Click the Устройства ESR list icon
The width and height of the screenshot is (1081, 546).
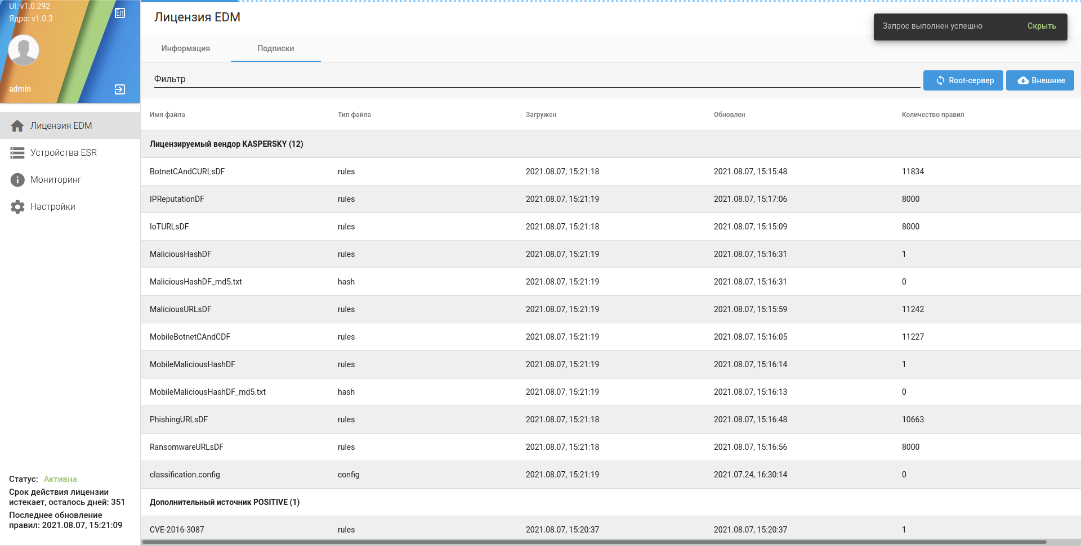tap(17, 153)
